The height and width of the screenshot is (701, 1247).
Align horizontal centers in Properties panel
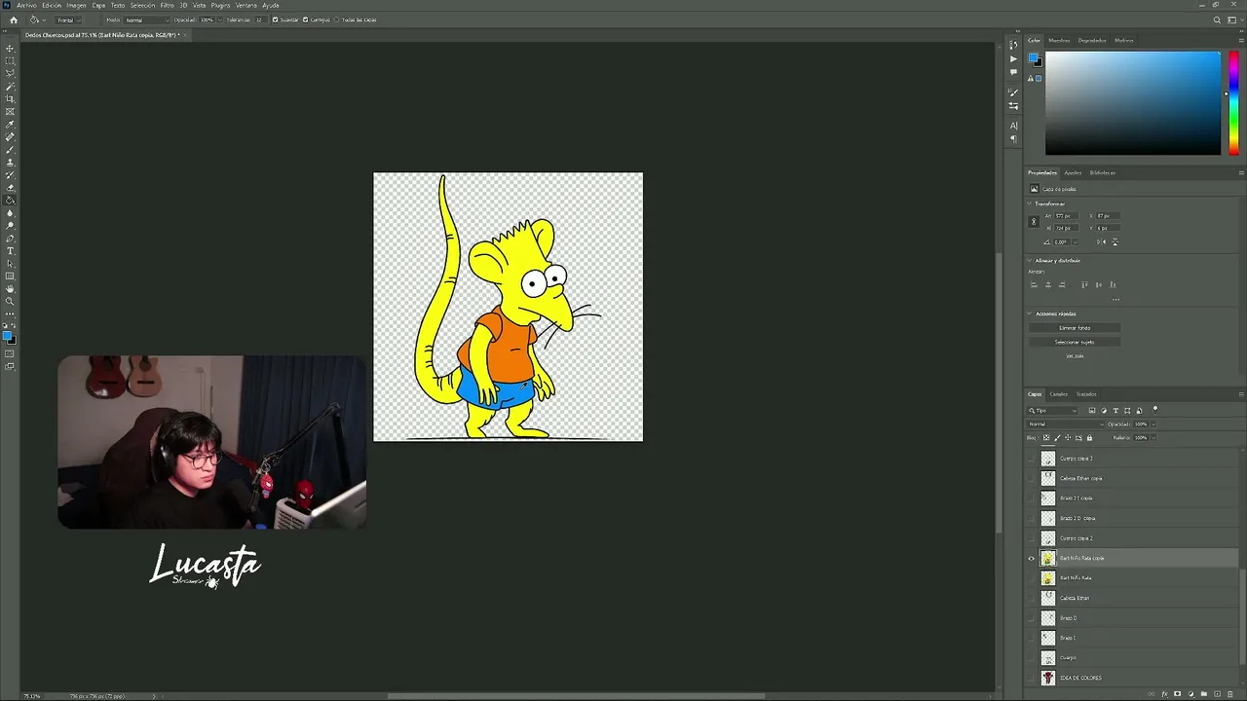[1047, 284]
